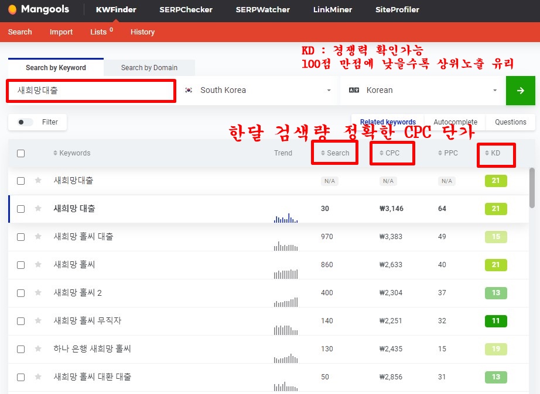Screen dimensions: 540x394
Task: Open the History page
Action: click(142, 32)
